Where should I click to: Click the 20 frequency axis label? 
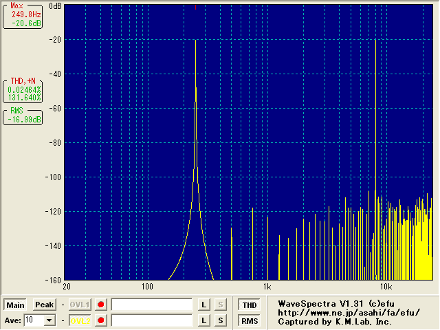pyautogui.click(x=67, y=287)
